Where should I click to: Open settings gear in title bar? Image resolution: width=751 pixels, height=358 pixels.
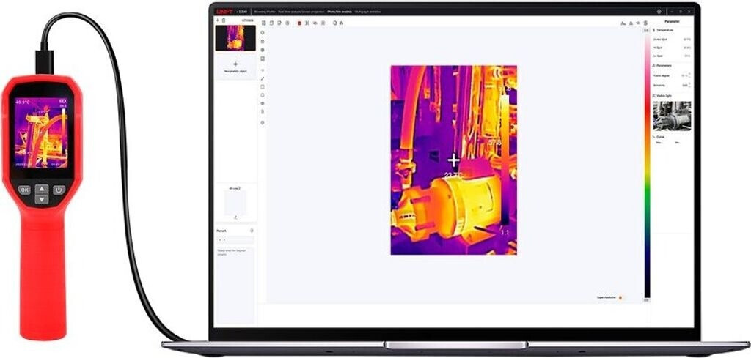[x=659, y=12]
